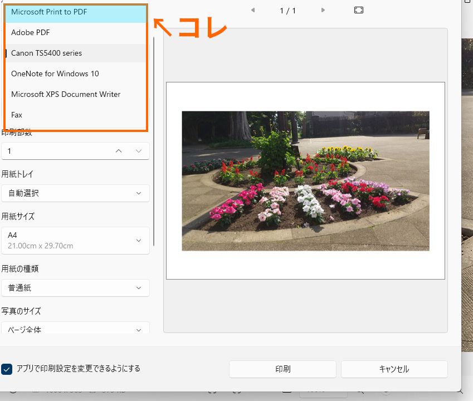The image size is (473, 401).
Task: Uncheck アプリで印刷設定を変更できるようにする checkbox
Action: 7,369
